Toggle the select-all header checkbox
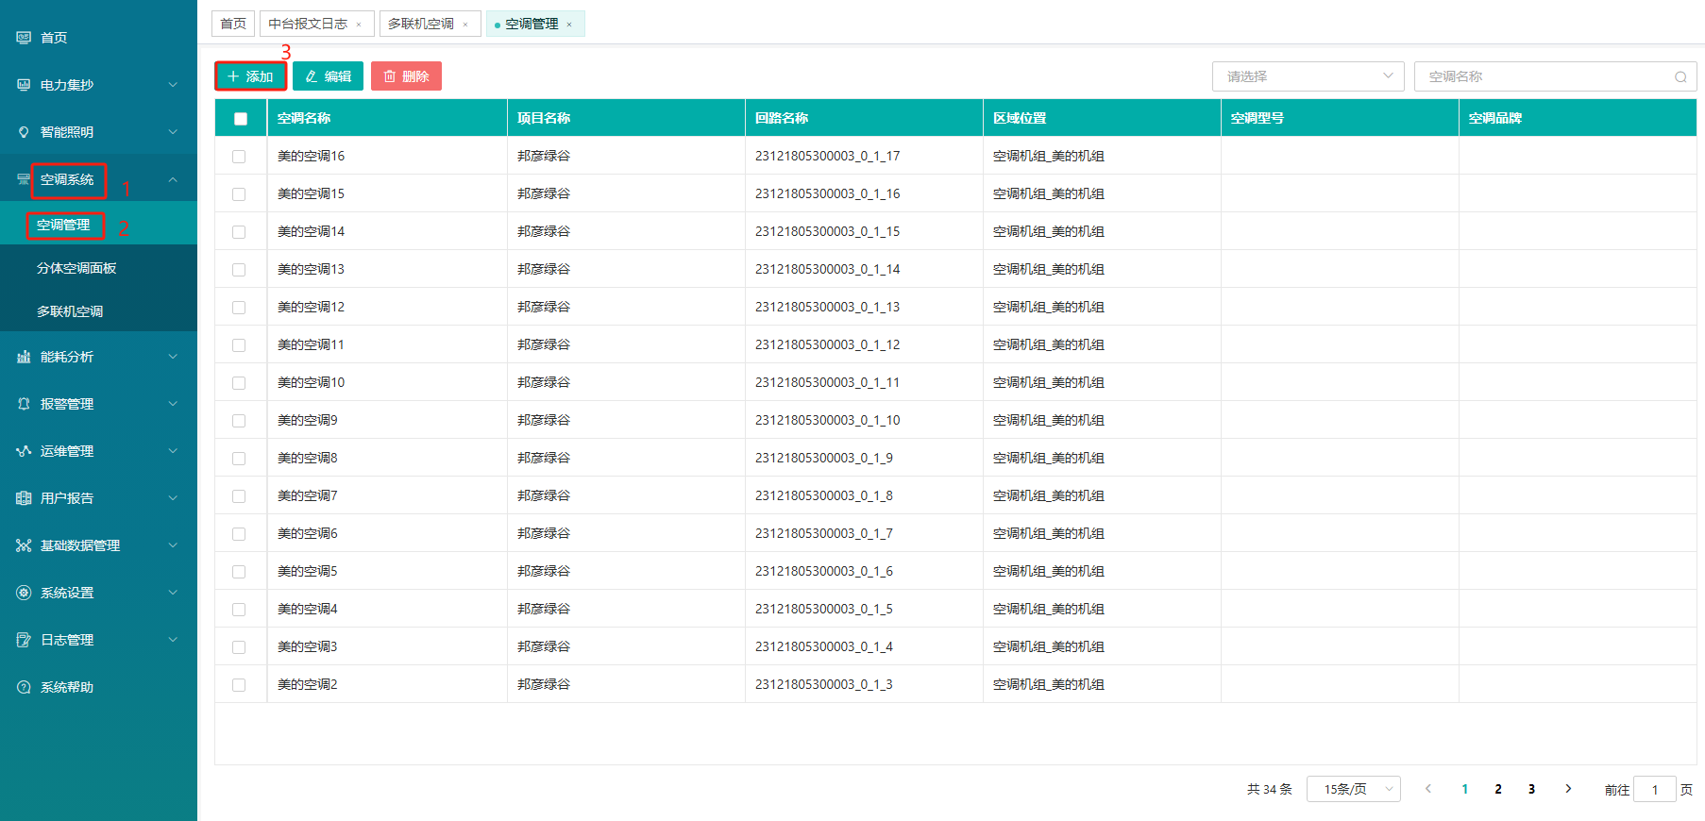Screen dimensions: 1705x821 (x=241, y=119)
